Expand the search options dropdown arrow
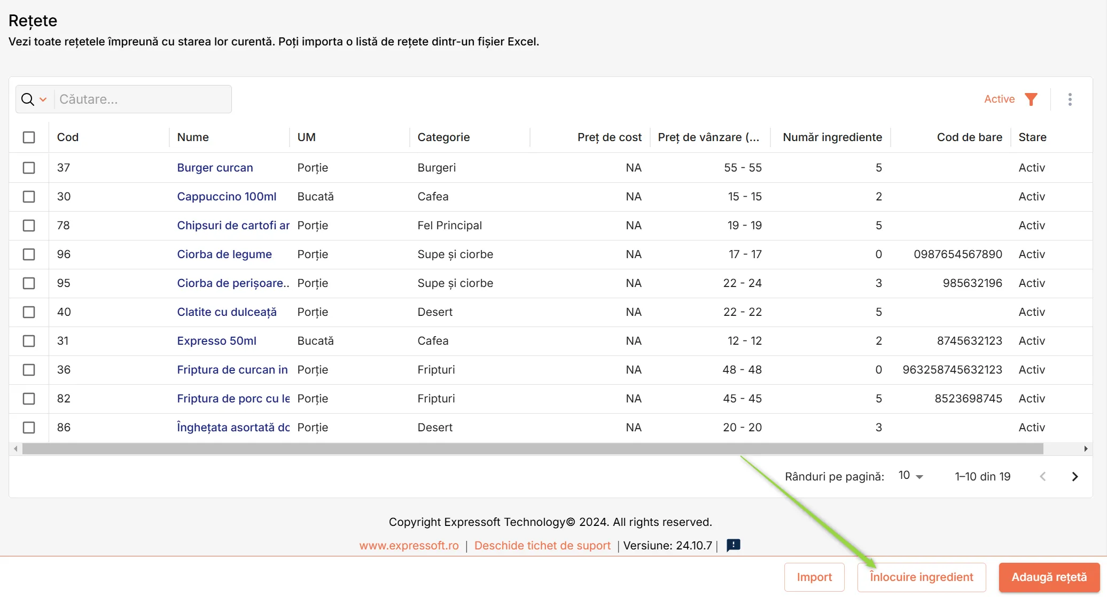Viewport: 1107px width, 597px height. click(x=43, y=99)
